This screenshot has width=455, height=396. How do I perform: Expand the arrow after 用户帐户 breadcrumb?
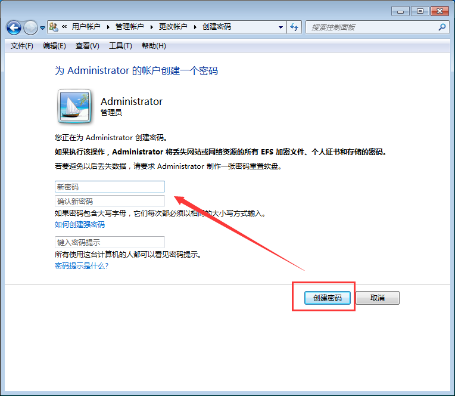pos(108,27)
